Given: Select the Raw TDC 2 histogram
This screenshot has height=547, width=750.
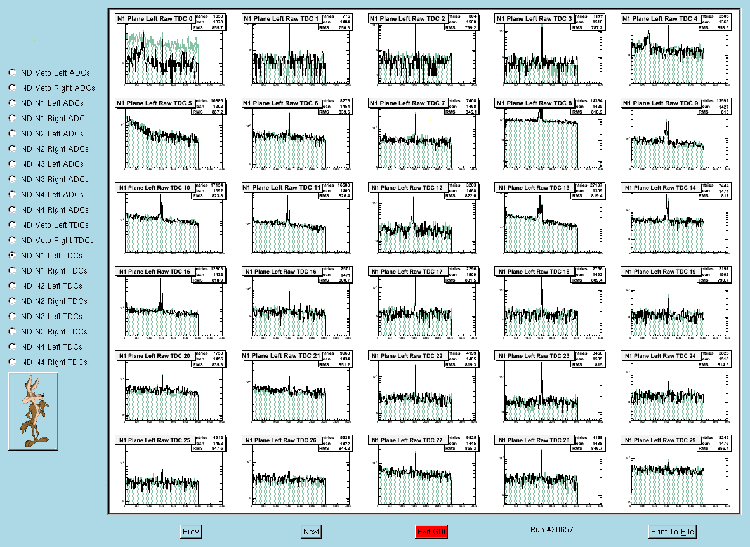Looking at the screenshot, I should pos(423,51).
